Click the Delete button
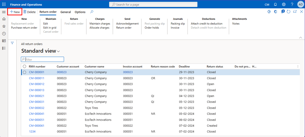Viewport: 305px width, 137px height. click(30, 12)
